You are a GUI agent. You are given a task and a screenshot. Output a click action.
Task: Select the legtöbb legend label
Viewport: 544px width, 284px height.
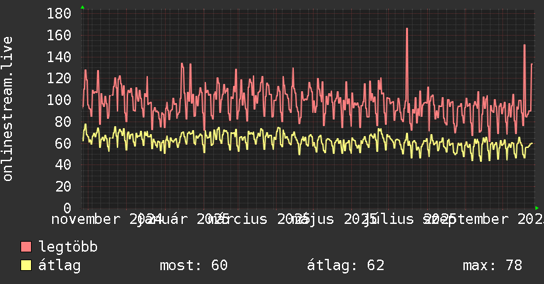pyautogui.click(x=68, y=247)
